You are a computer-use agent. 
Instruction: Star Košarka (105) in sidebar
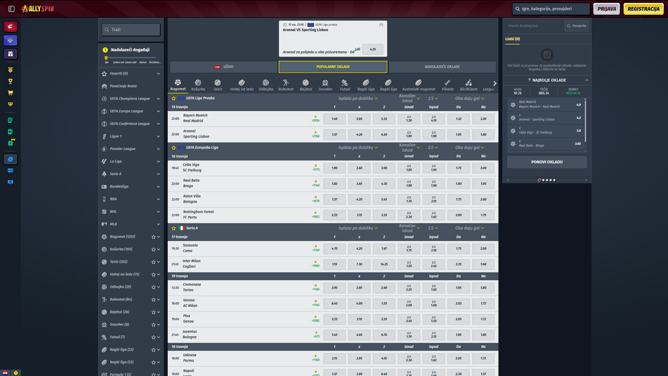pos(154,249)
